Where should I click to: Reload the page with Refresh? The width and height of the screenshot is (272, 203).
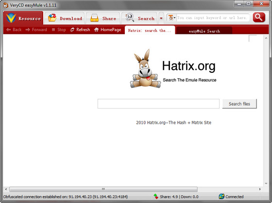(x=80, y=30)
